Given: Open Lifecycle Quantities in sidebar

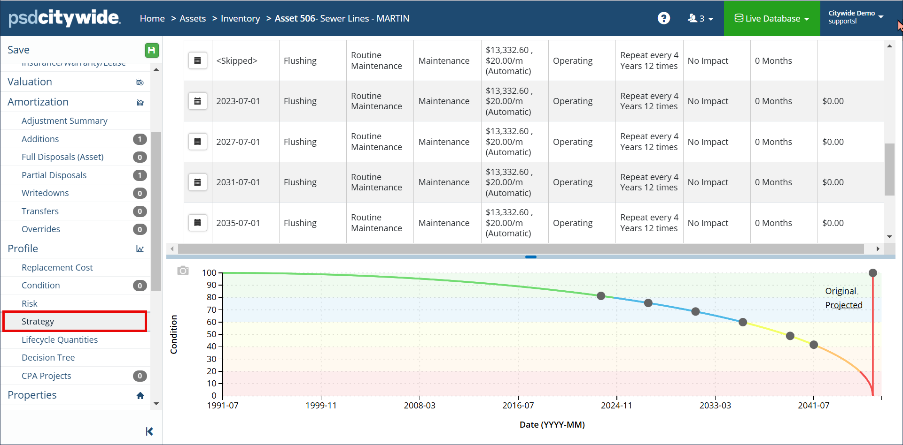Looking at the screenshot, I should coord(60,340).
